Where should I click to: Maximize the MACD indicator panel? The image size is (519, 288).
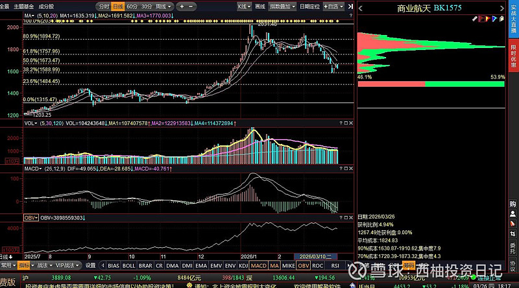(x=346, y=169)
